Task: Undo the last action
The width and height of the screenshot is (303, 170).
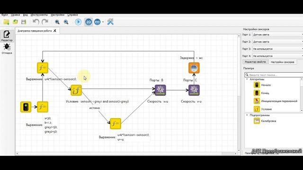Action: pyautogui.click(x=36, y=22)
